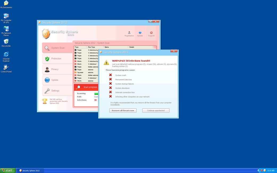The height and width of the screenshot is (173, 277).
Task: Select the System Scan tab in the sidebar
Action: pos(55,48)
